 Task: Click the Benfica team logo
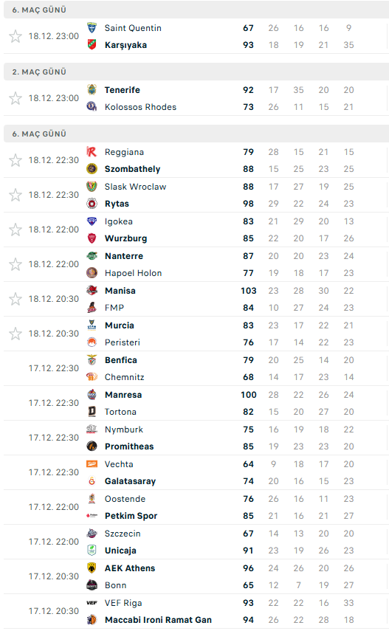coord(92,359)
